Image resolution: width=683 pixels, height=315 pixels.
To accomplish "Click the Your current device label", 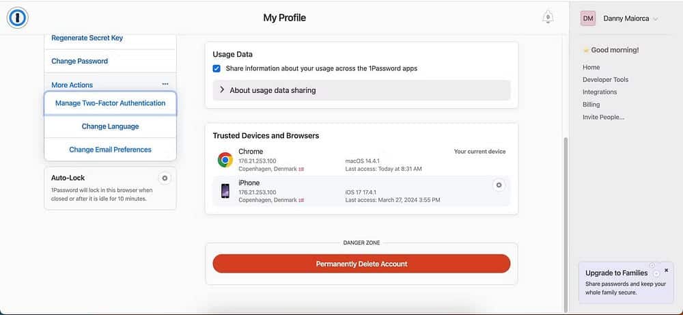I will click(479, 152).
